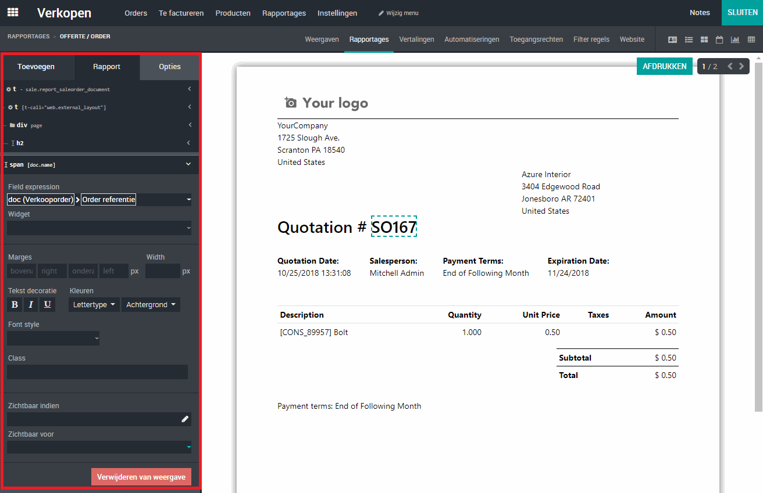Open the kanban grid view
The image size is (763, 493).
coord(704,39)
